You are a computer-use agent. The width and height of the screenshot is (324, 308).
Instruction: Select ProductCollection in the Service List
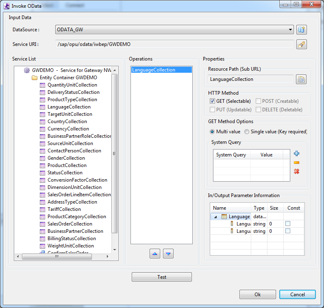pyautogui.click(x=67, y=165)
